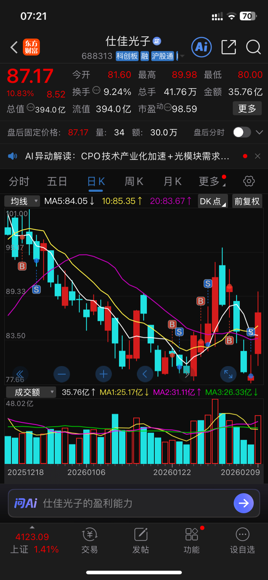Tap the 科创板 tag
Screen dimensions: 268x580
coord(127,56)
